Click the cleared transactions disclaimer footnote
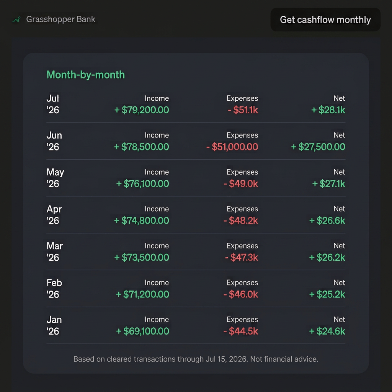This screenshot has width=392, height=392. (196, 359)
